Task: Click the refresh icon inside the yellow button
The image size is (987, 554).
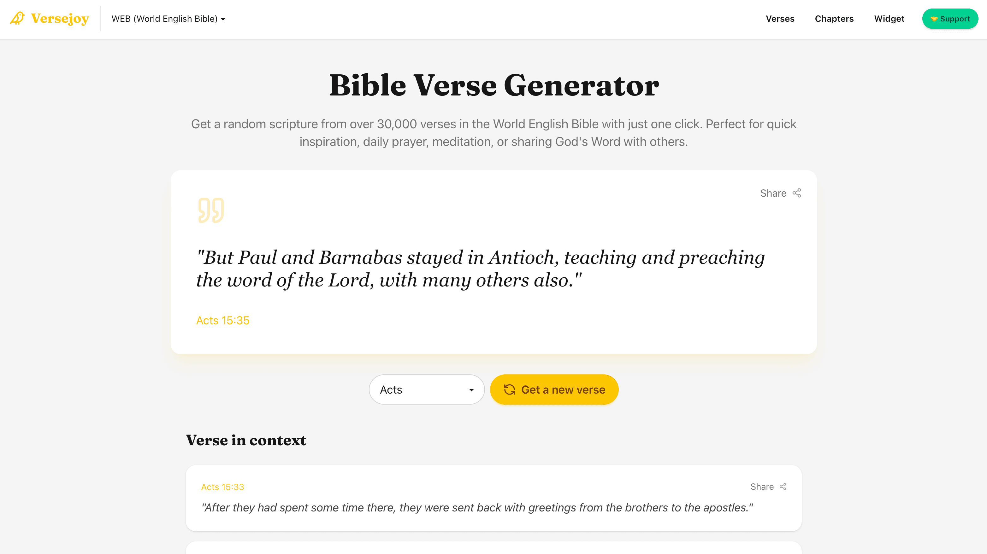Action: (x=510, y=390)
